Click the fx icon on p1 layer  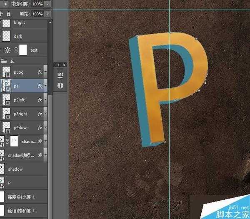(x=40, y=86)
